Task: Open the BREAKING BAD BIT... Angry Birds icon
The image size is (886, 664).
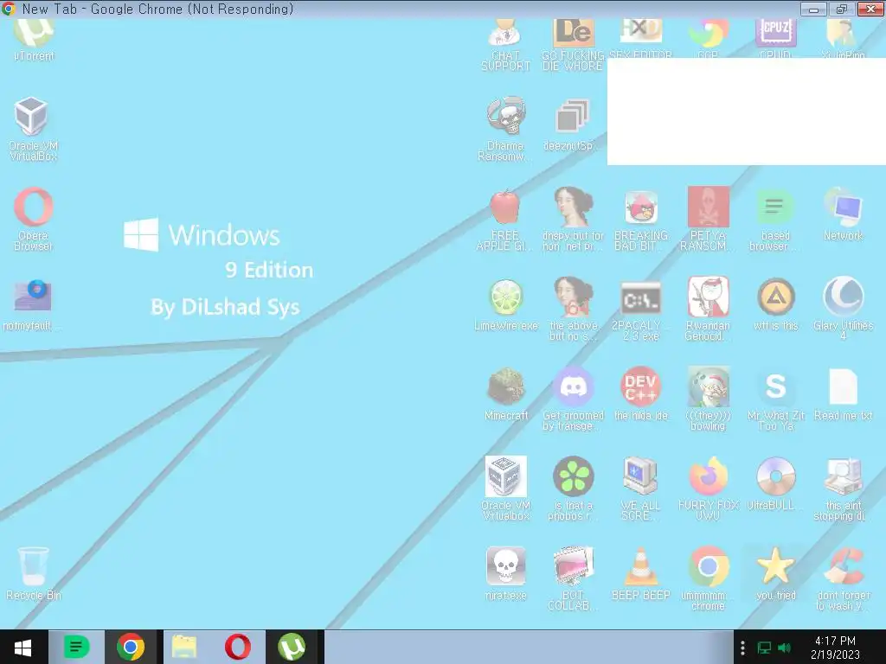Action: [x=641, y=220]
